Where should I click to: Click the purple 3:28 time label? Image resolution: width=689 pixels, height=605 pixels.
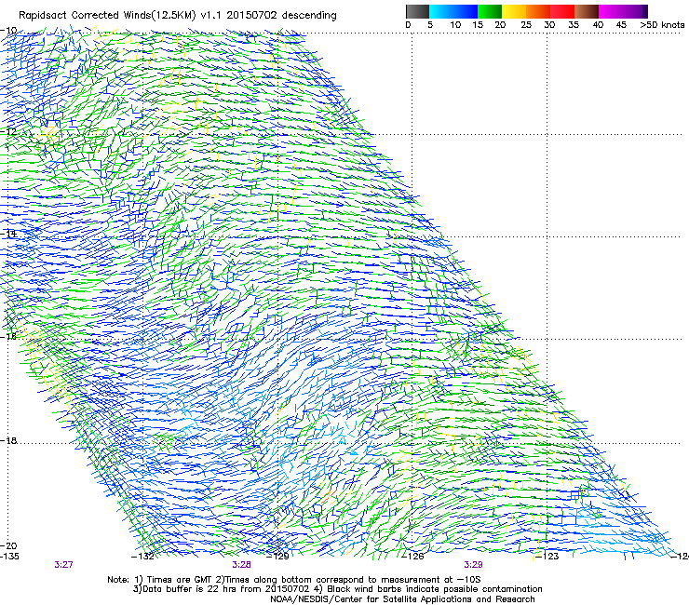pyautogui.click(x=242, y=565)
